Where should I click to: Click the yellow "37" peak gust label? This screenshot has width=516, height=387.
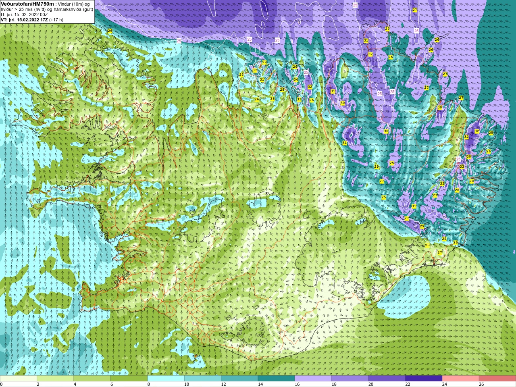pyautogui.click(x=255, y=71)
